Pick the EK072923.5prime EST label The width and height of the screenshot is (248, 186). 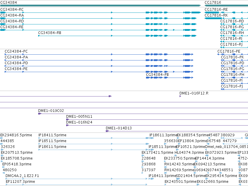coord(221,153)
